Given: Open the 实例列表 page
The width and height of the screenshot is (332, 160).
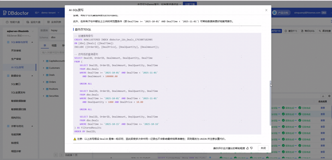Looking at the screenshot, I should [54, 22].
